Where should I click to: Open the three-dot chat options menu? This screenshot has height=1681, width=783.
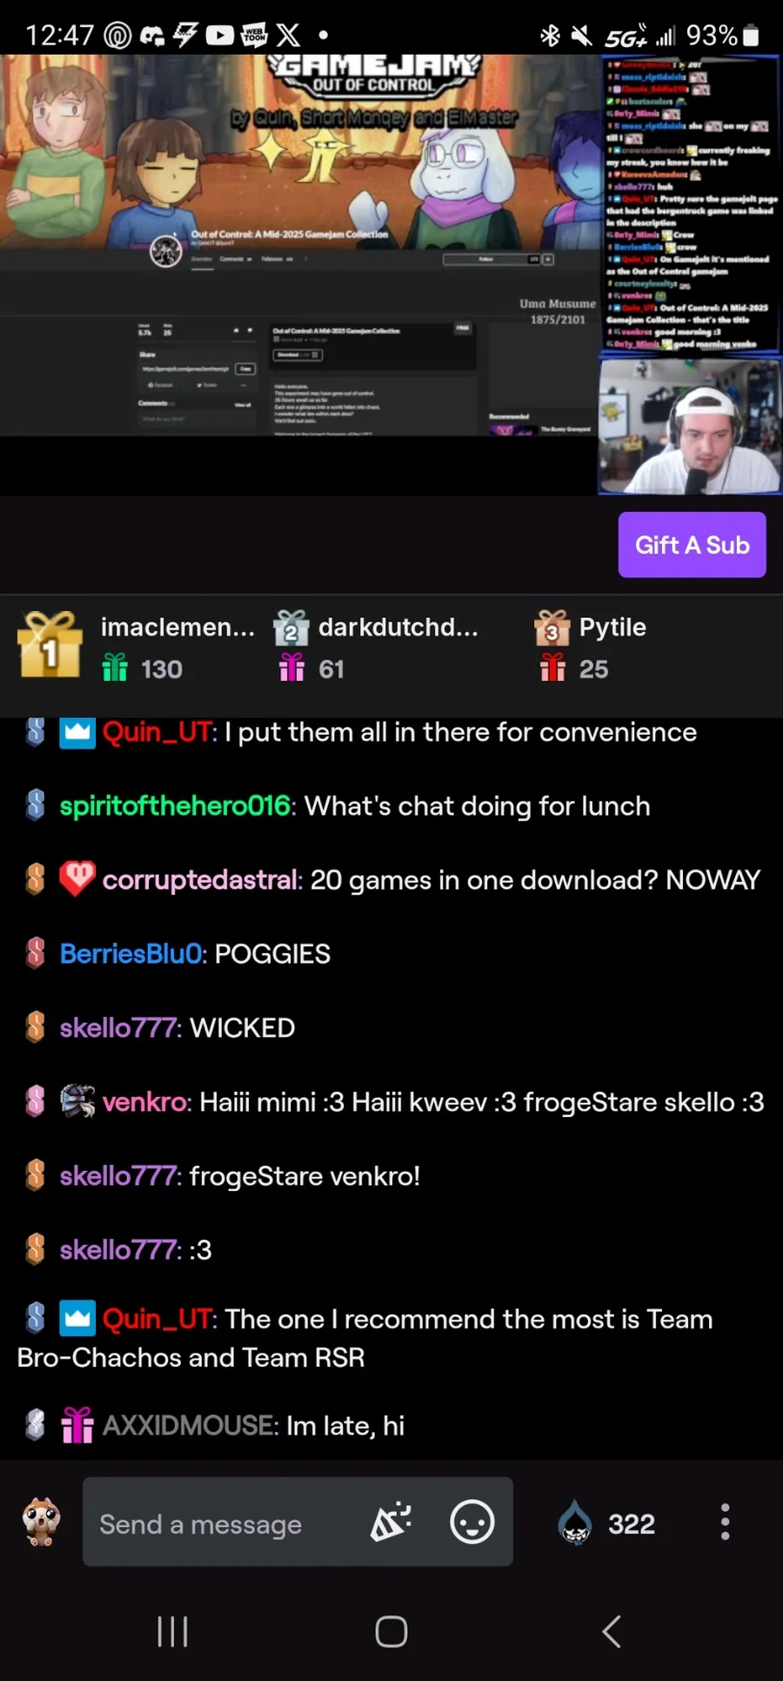point(725,1523)
